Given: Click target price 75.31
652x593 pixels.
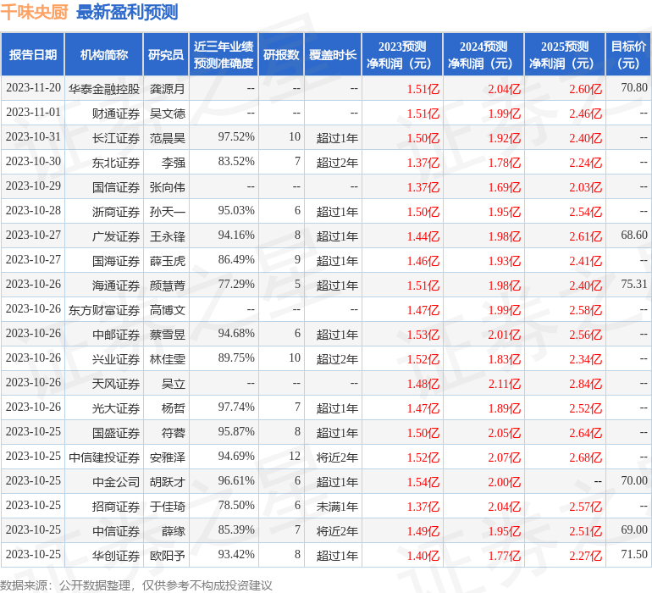Looking at the screenshot, I should tap(634, 285).
